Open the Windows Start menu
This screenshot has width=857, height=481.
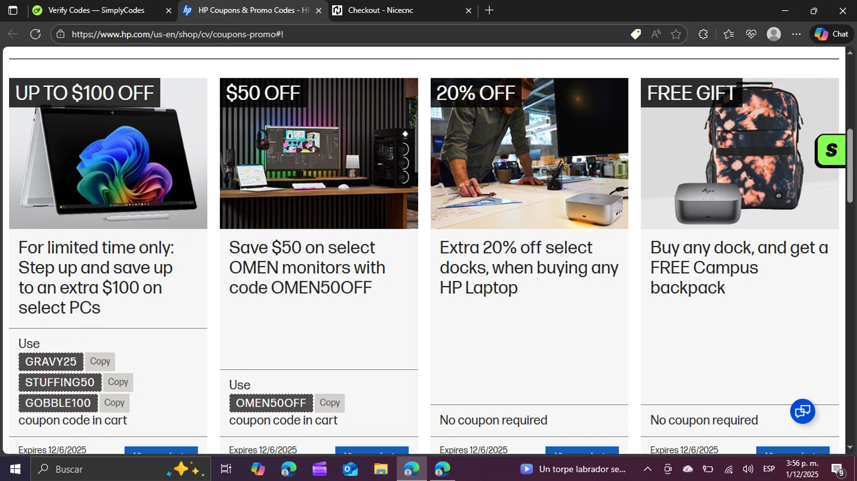(x=15, y=469)
